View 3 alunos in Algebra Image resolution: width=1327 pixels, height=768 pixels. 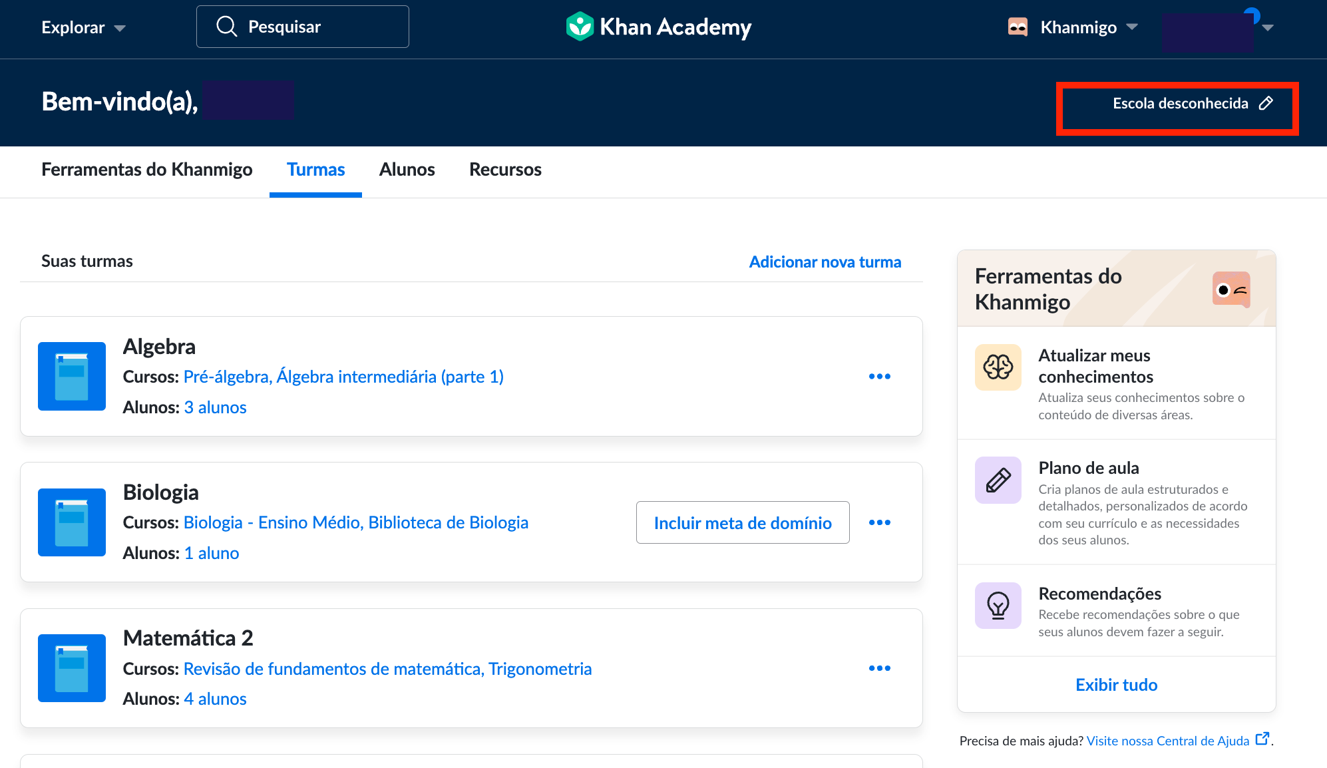click(215, 407)
